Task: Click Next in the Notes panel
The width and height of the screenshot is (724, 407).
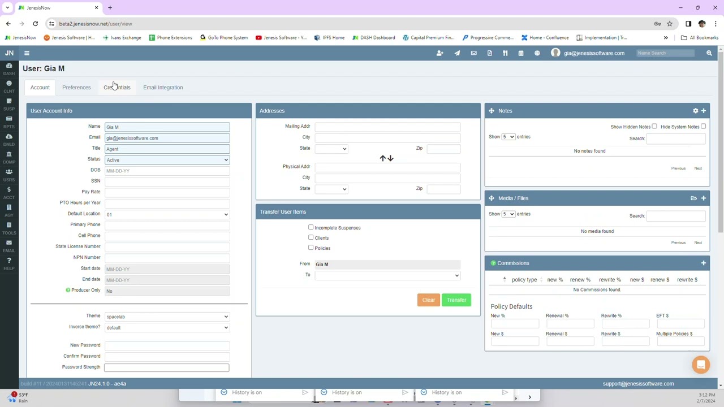Action: click(x=698, y=168)
